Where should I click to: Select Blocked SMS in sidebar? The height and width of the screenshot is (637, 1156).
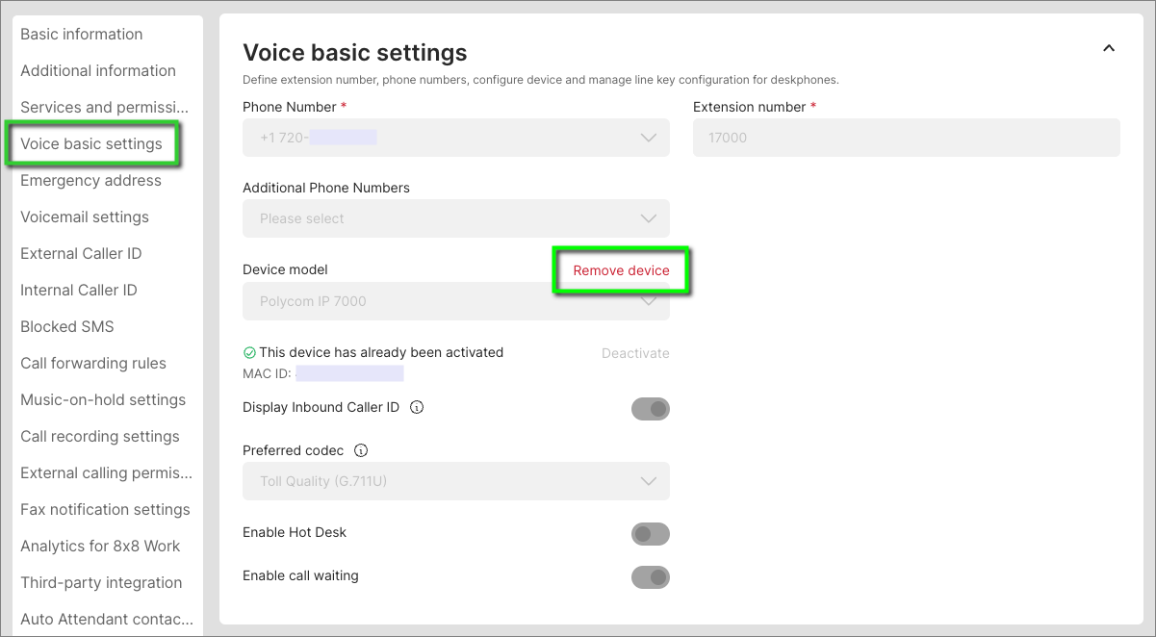click(x=67, y=326)
